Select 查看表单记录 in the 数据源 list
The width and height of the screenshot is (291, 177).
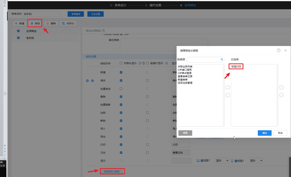point(185,77)
